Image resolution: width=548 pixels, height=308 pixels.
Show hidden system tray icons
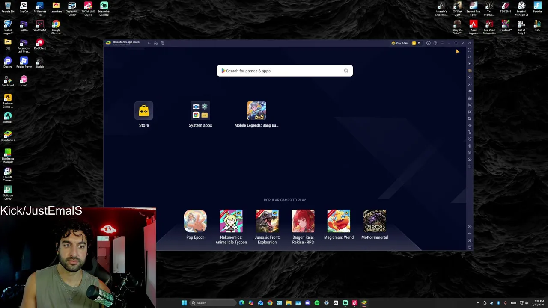click(x=478, y=303)
